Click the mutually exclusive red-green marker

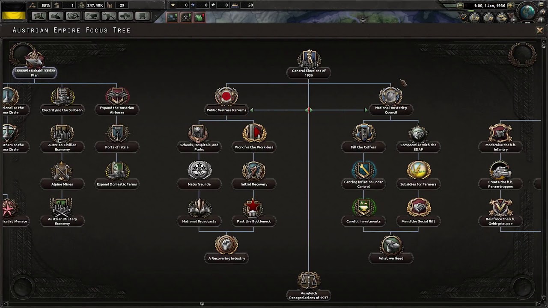tap(309, 110)
